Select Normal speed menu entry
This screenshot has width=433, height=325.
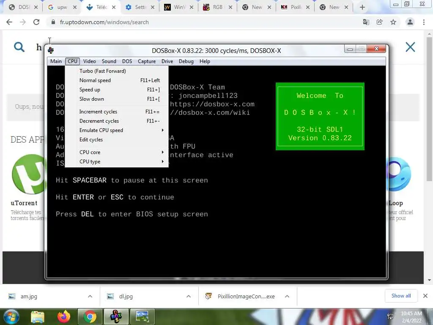[x=117, y=80]
